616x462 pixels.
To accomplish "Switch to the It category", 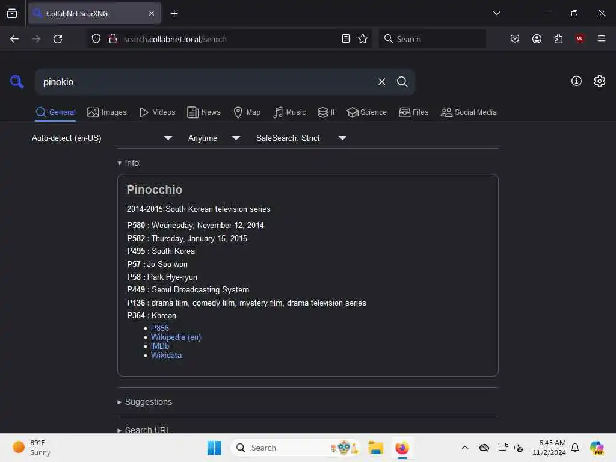I will point(326,112).
